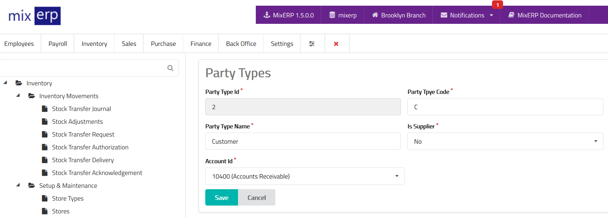Open Stock Transfer Journal in the tree
The width and height of the screenshot is (608, 218).
(81, 109)
